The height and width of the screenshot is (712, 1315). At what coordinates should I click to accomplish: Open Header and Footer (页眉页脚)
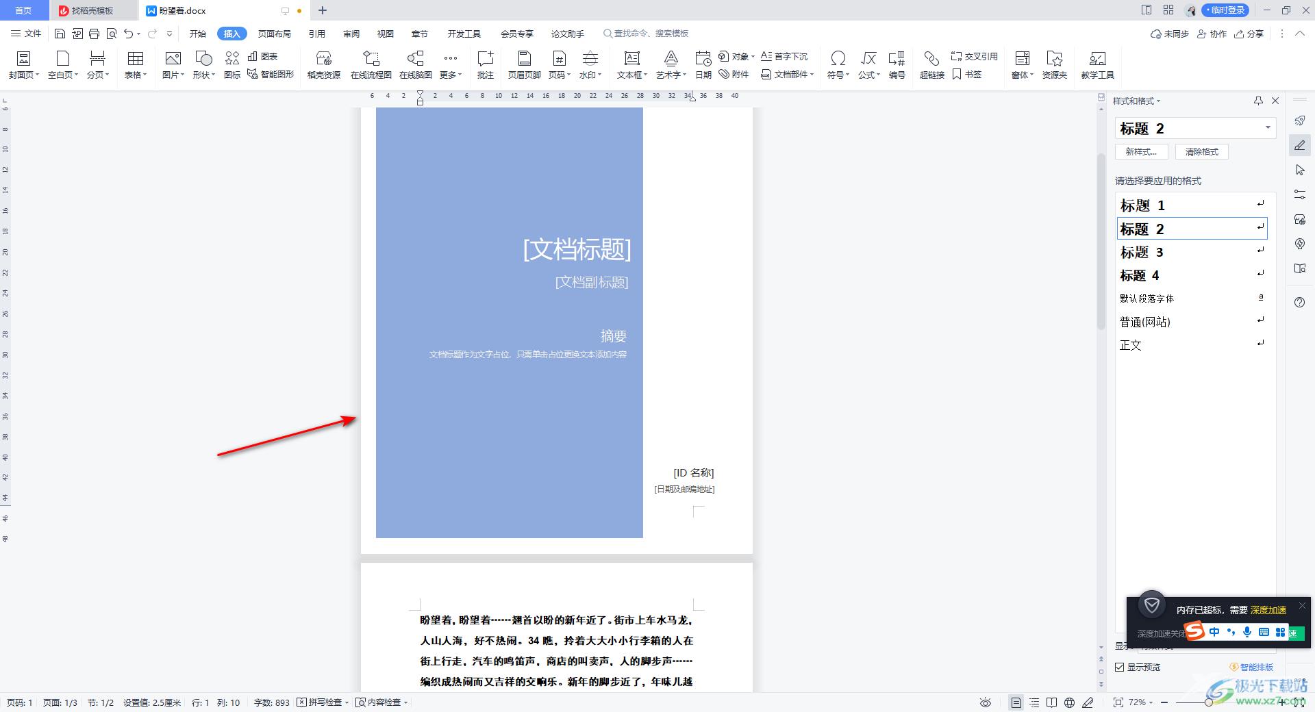click(x=525, y=65)
